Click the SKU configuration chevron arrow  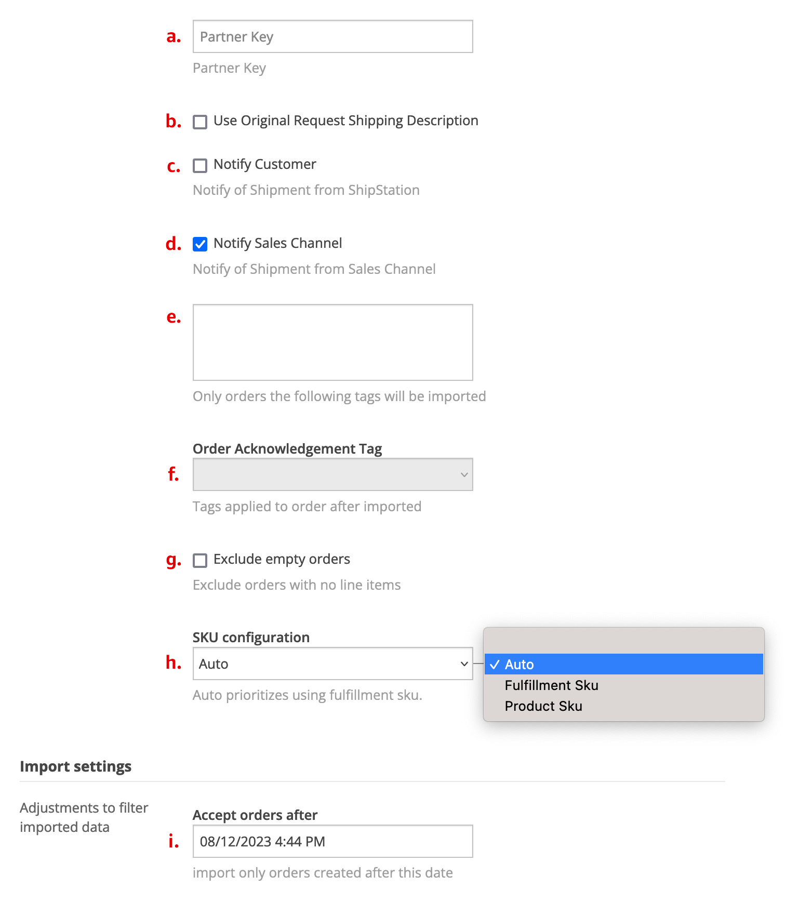pyautogui.click(x=464, y=664)
